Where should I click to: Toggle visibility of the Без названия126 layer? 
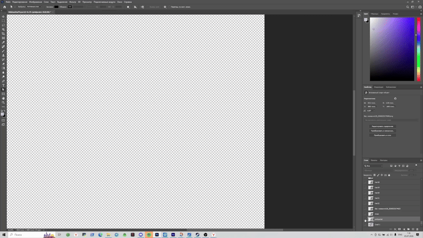[365, 209]
